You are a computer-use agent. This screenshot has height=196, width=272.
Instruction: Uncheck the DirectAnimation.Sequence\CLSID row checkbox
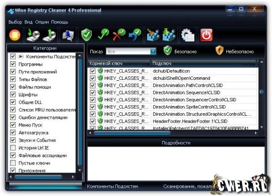[x=93, y=92]
